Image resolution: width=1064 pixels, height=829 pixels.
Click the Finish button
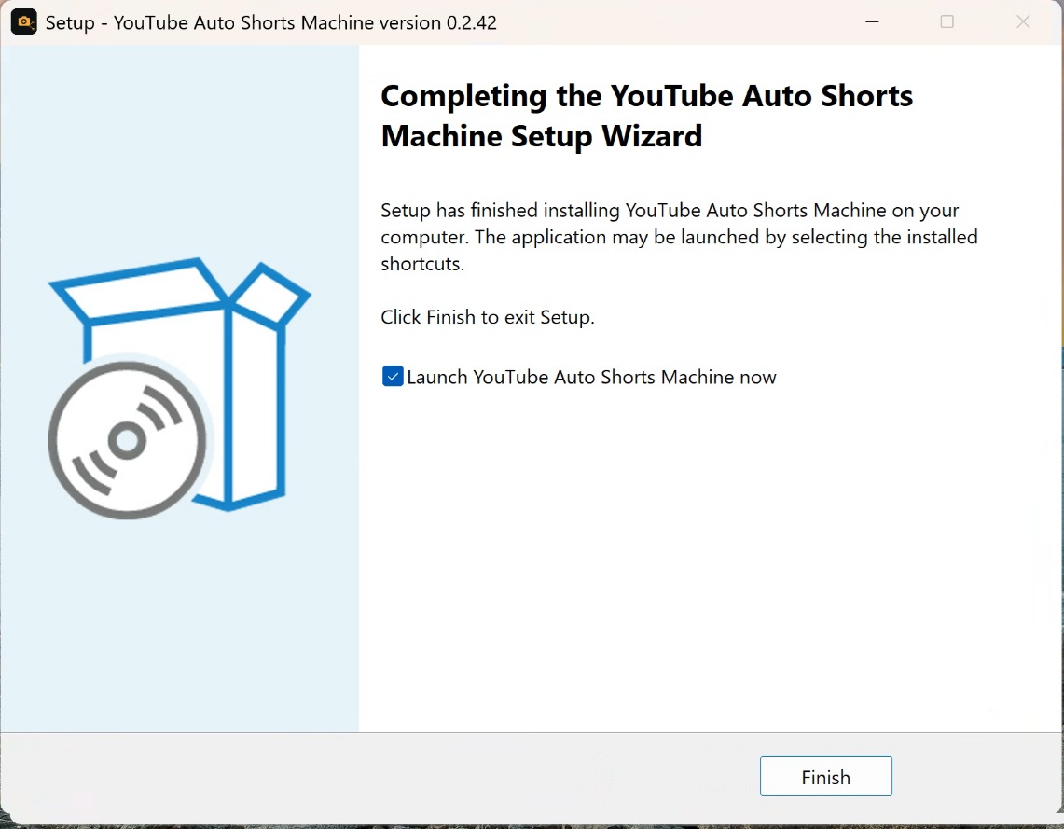click(x=825, y=776)
